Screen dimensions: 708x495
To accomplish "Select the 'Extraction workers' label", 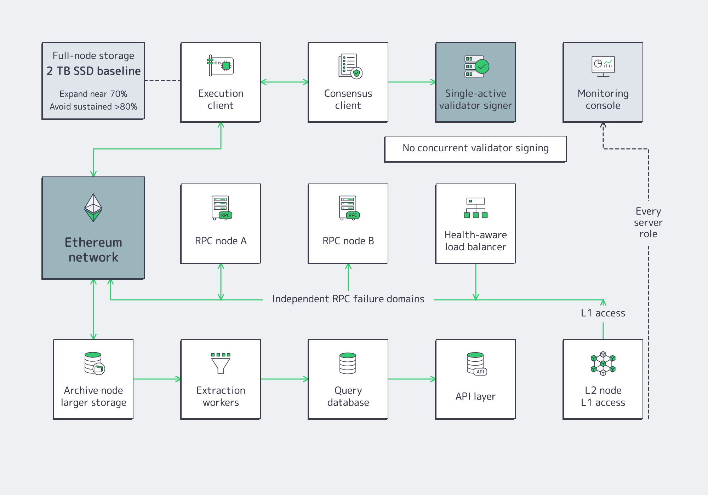I will (221, 396).
